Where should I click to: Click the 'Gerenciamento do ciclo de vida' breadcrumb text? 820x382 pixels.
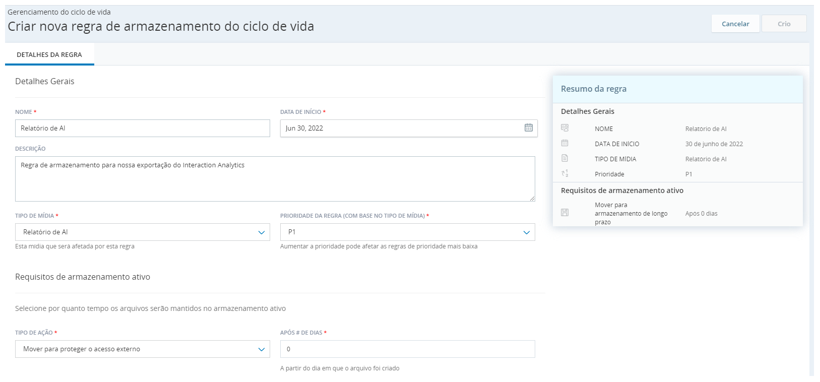tap(59, 12)
